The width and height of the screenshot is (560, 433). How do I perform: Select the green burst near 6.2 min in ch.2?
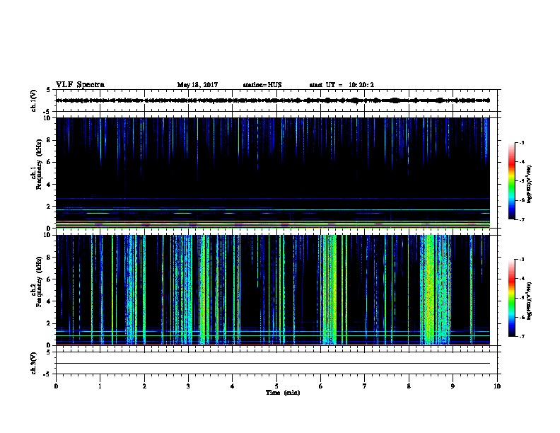pyautogui.click(x=329, y=290)
